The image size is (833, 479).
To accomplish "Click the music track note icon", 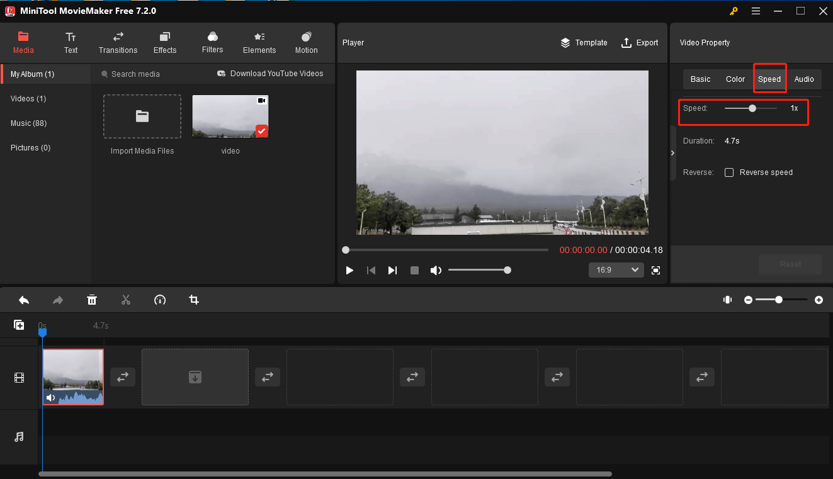I will 19,437.
